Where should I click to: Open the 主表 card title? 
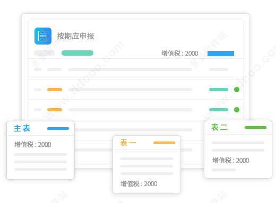[x=22, y=128]
